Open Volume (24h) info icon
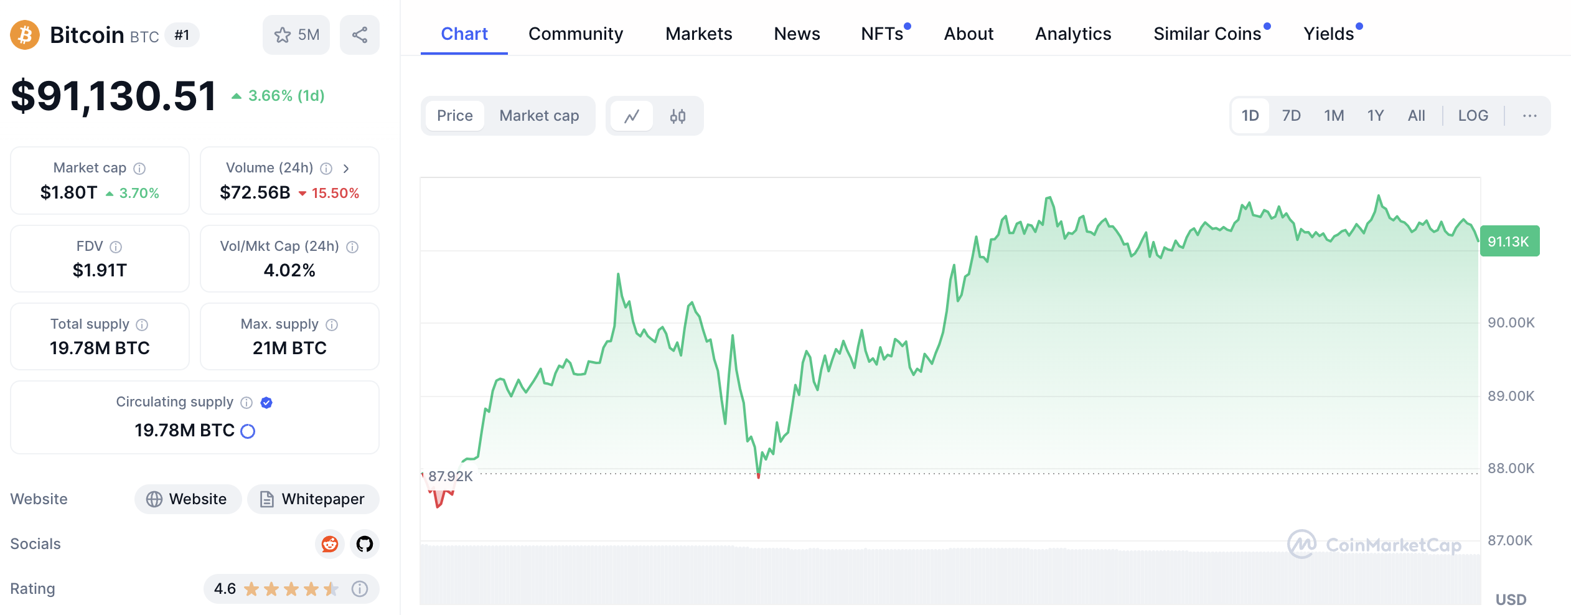This screenshot has height=615, width=1571. (x=326, y=169)
